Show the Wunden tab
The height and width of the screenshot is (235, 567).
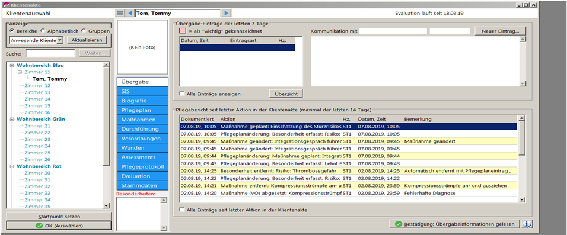(142, 147)
